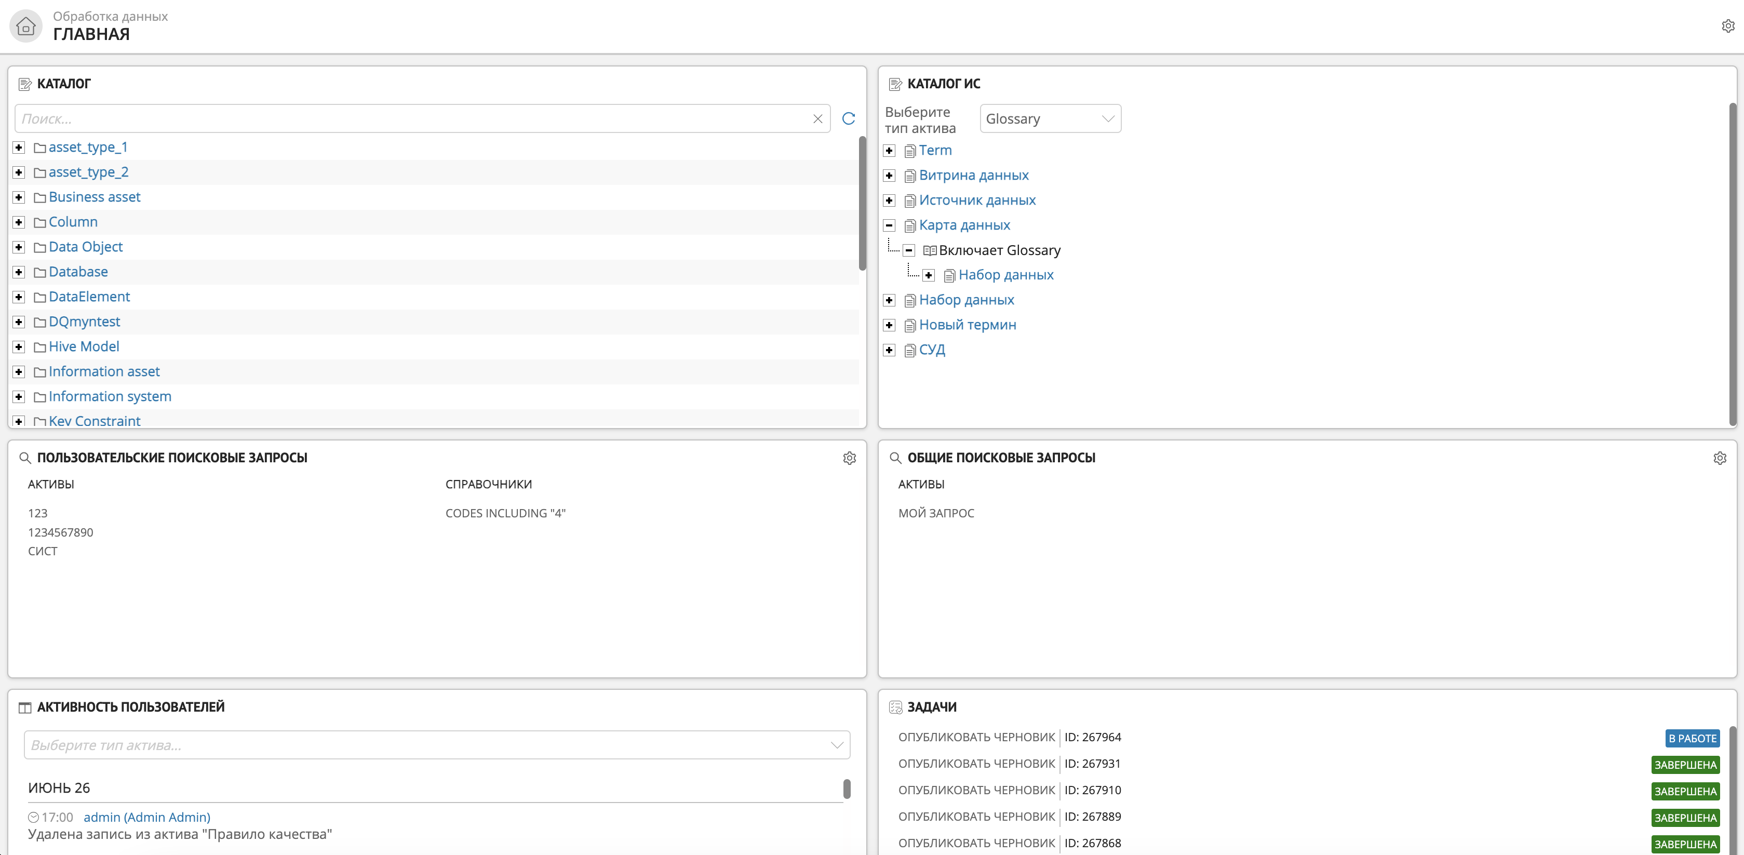Open saved search СИСТ
Screen dimensions: 1744x855
43,551
